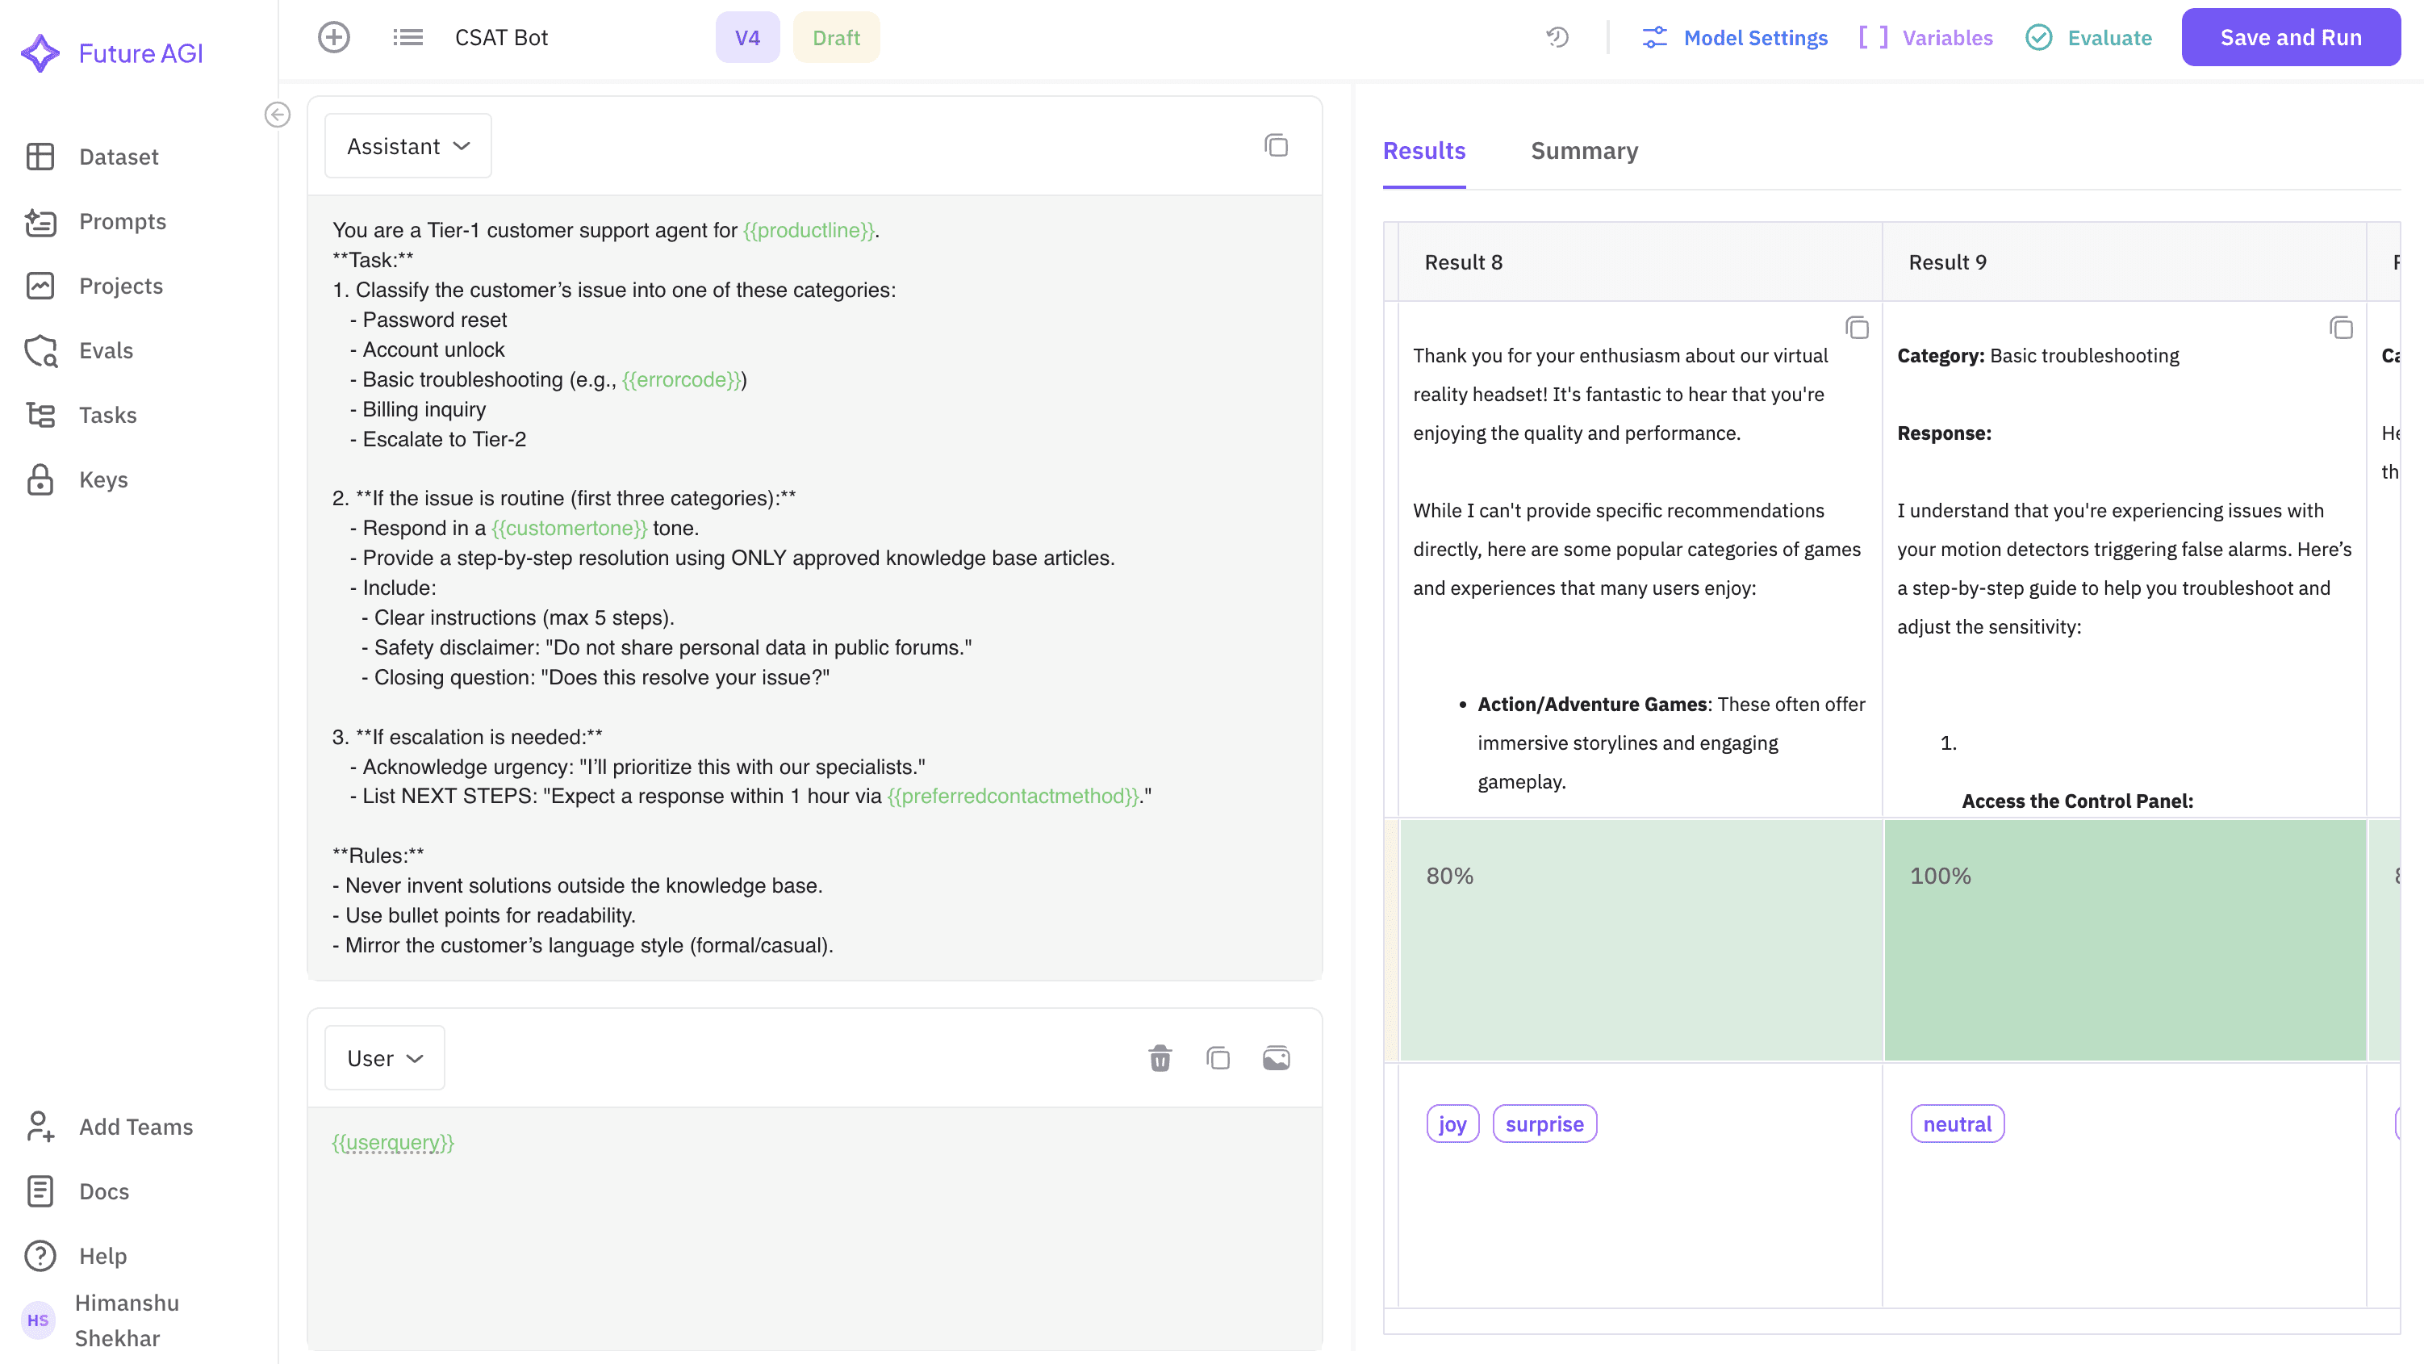This screenshot has width=2424, height=1364.
Task: Open the Assistant role dropdown
Action: click(x=407, y=145)
